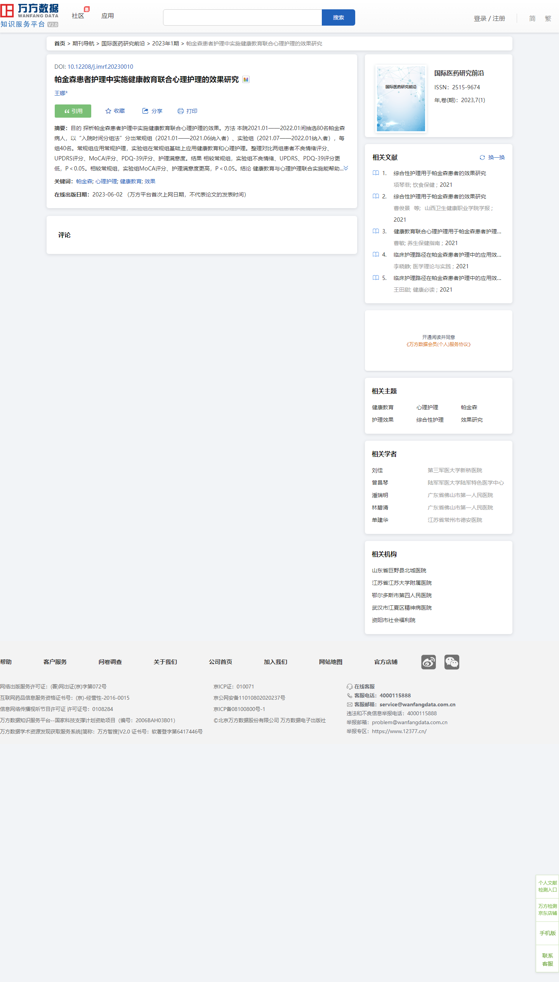Click 登录 / 注册 link
This screenshot has height=982, width=559.
(x=490, y=19)
